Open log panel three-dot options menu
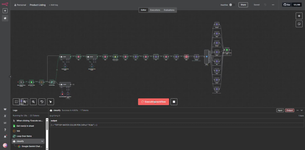Image resolution: width=305 pixels, height=150 pixels. 297,110
